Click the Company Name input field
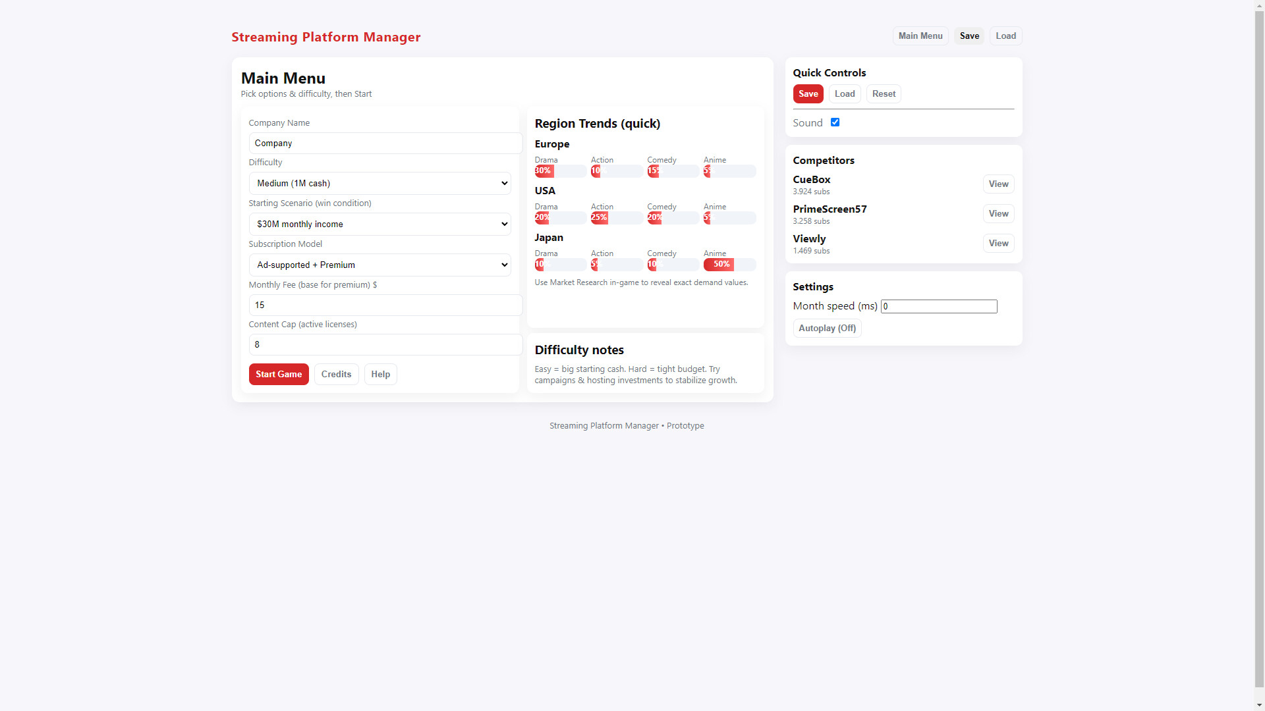 point(385,143)
